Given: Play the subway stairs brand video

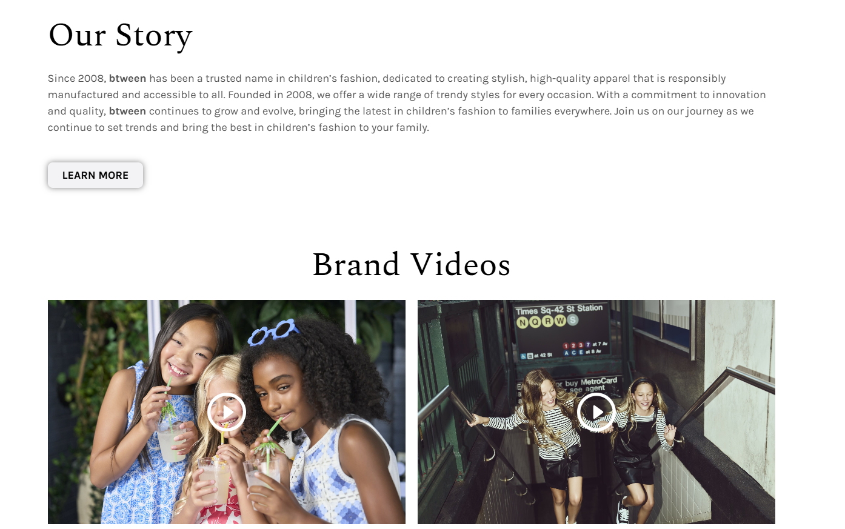Looking at the screenshot, I should coord(596,412).
